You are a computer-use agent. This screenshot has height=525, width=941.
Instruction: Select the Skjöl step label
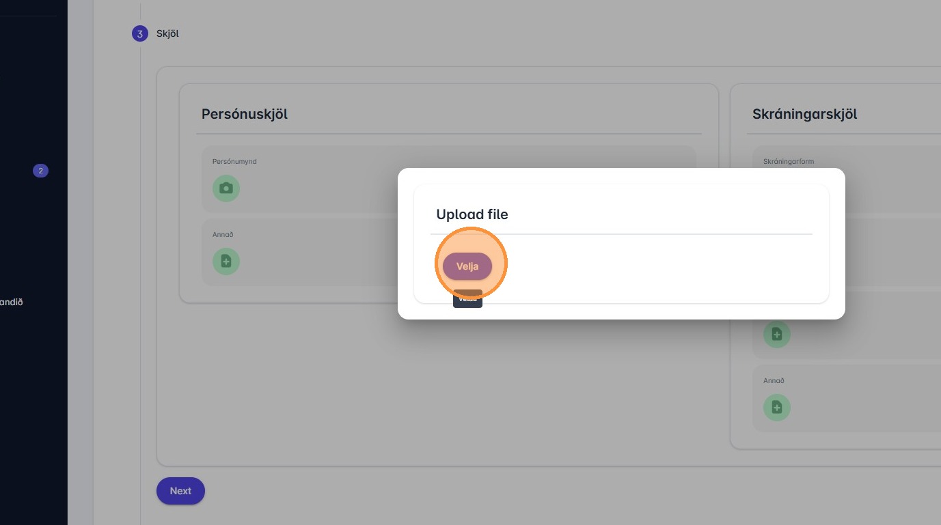[167, 33]
